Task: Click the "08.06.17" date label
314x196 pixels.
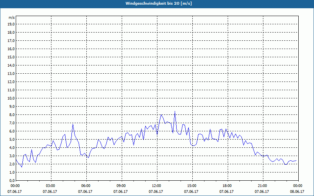Action: pyautogui.click(x=297, y=191)
